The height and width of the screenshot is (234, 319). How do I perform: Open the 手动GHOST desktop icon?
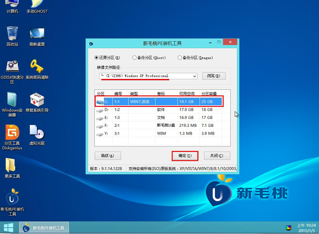[x=37, y=7]
